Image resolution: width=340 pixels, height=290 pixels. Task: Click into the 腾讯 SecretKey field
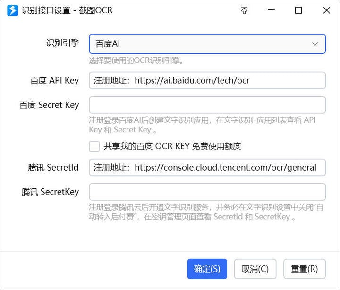tap(207, 192)
